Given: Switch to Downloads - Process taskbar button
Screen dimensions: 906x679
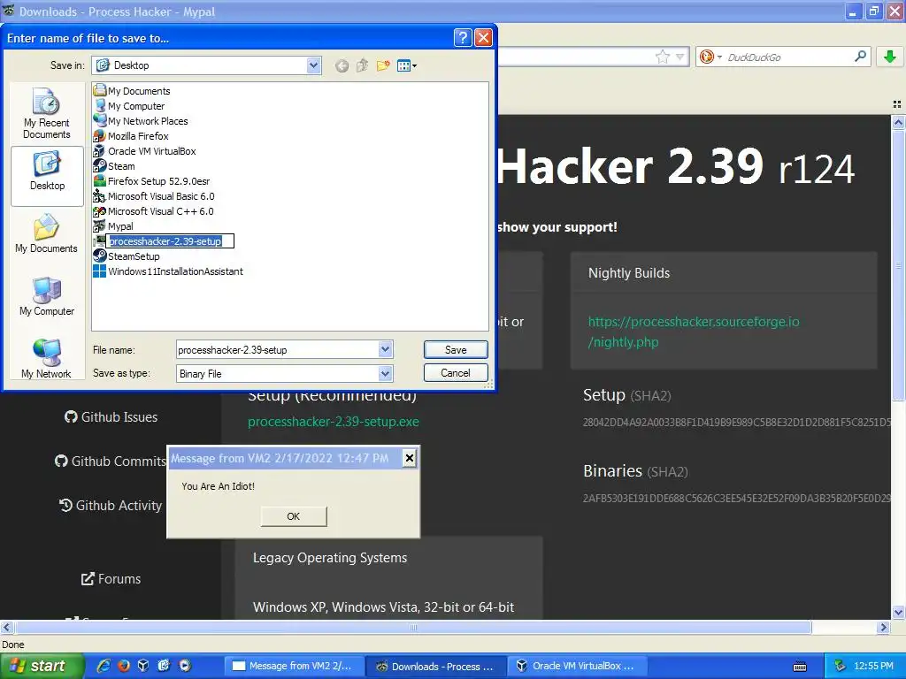Looking at the screenshot, I should [437, 666].
